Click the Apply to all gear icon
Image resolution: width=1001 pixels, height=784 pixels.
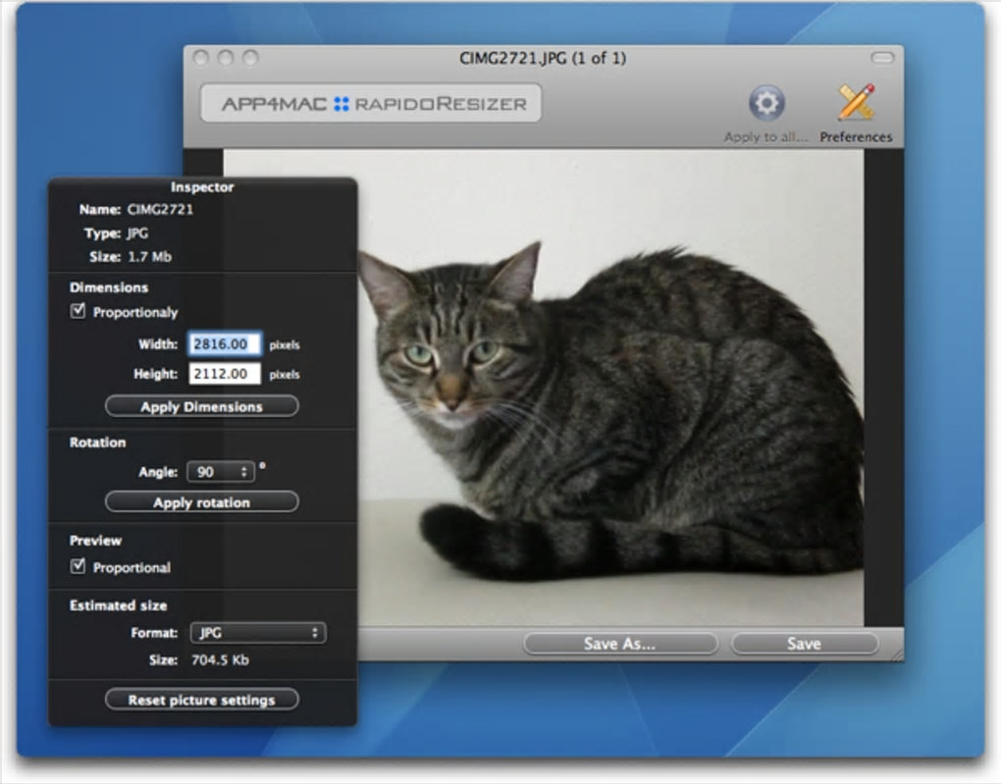tap(766, 102)
